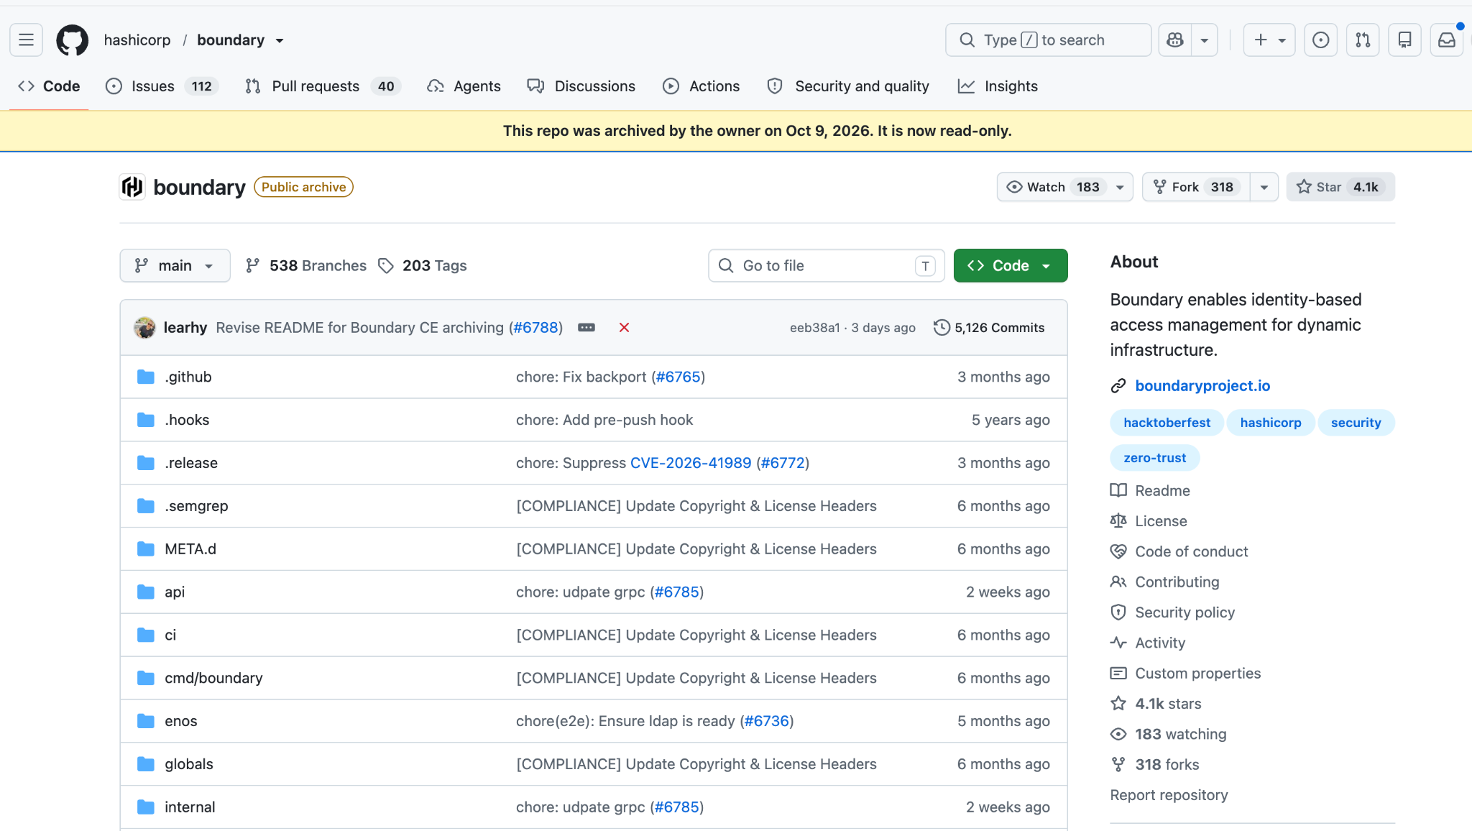Open 4.1k stars link
Screen dimensions: 1472x831
click(x=1168, y=704)
